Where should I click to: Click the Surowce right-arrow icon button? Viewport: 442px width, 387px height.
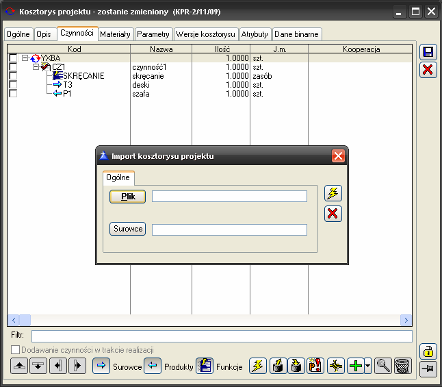point(101,366)
